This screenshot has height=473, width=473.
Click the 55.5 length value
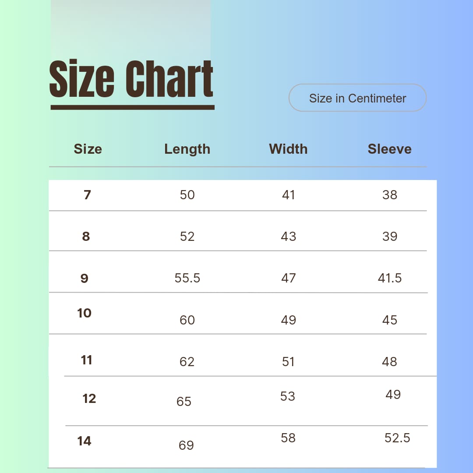tap(187, 278)
